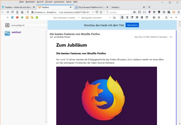The width and height of the screenshot is (181, 125).
Task: Click the blue refresh all feeds icon
Action: tap(12, 18)
